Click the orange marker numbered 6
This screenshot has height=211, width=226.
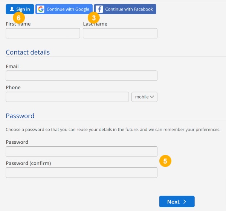19,18
